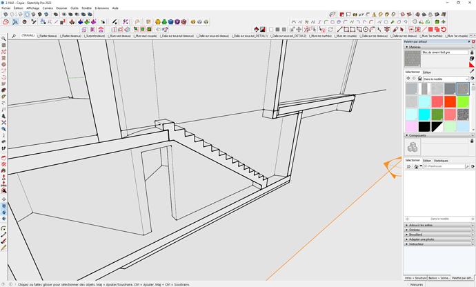Select the Shaded with Textures style icon
The height and width of the screenshot is (287, 476).
coord(40,14)
